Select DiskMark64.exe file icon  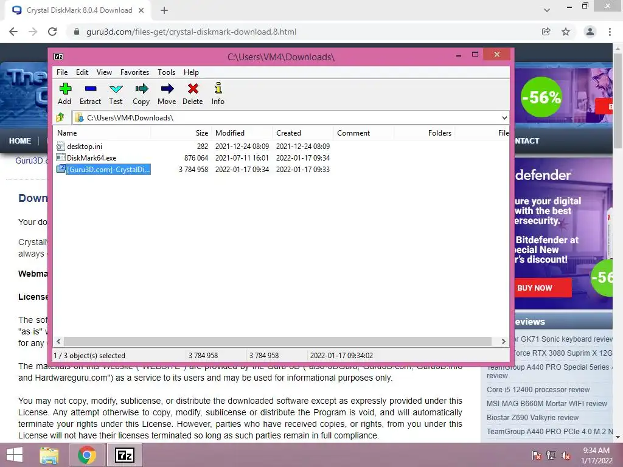(60, 157)
